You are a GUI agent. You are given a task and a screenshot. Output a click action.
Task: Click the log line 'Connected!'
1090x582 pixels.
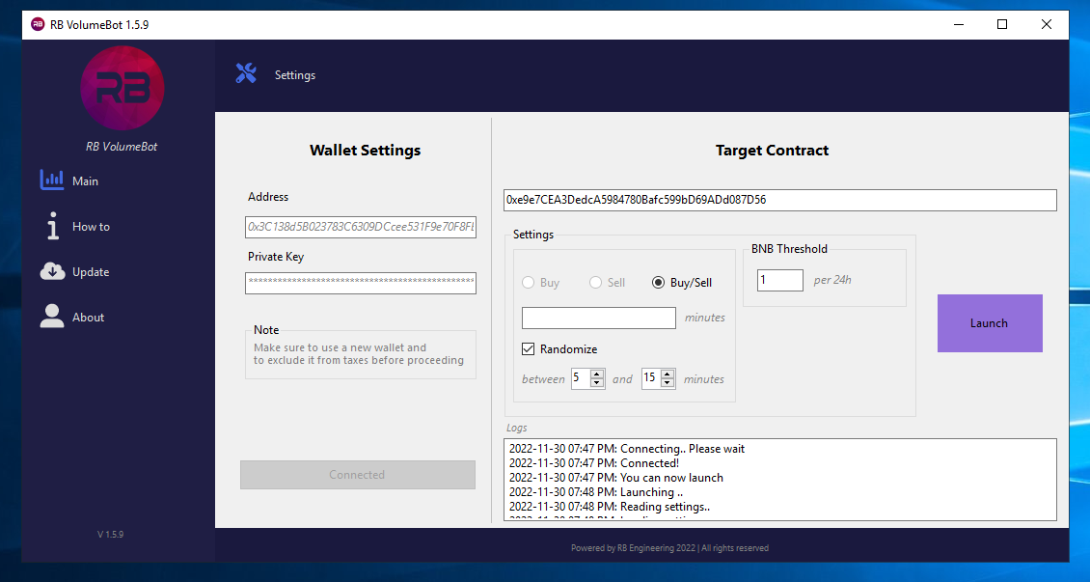tap(594, 463)
